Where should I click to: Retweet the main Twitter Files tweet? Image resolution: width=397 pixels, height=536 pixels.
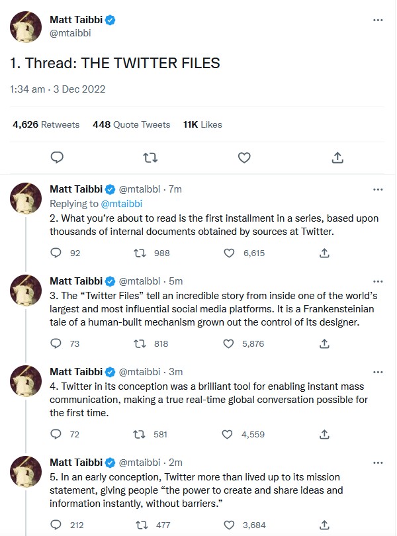[x=150, y=157]
